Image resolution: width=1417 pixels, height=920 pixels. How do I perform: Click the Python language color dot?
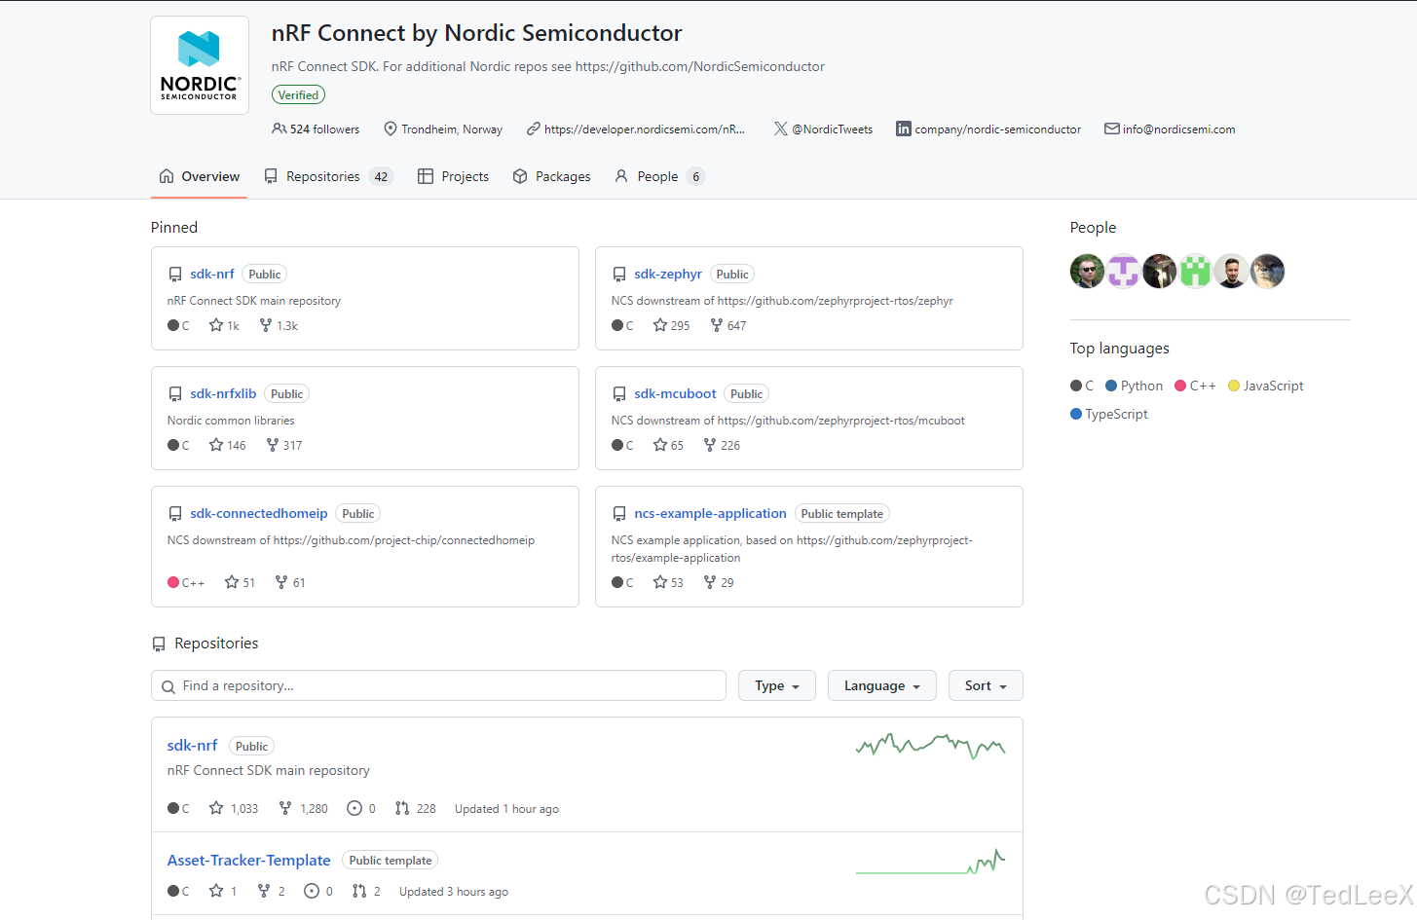pyautogui.click(x=1111, y=386)
